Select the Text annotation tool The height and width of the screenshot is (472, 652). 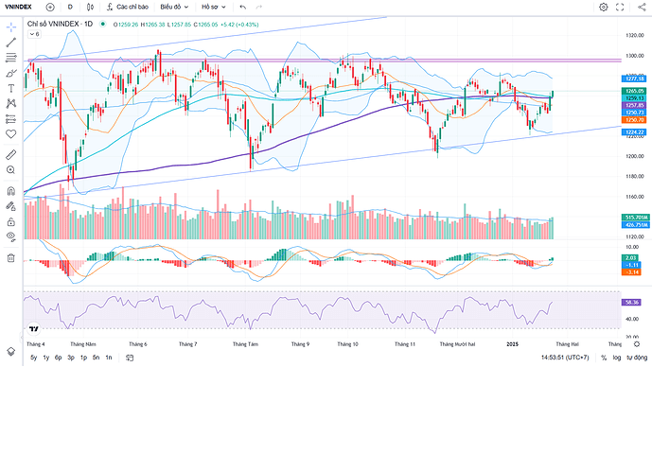[10, 88]
